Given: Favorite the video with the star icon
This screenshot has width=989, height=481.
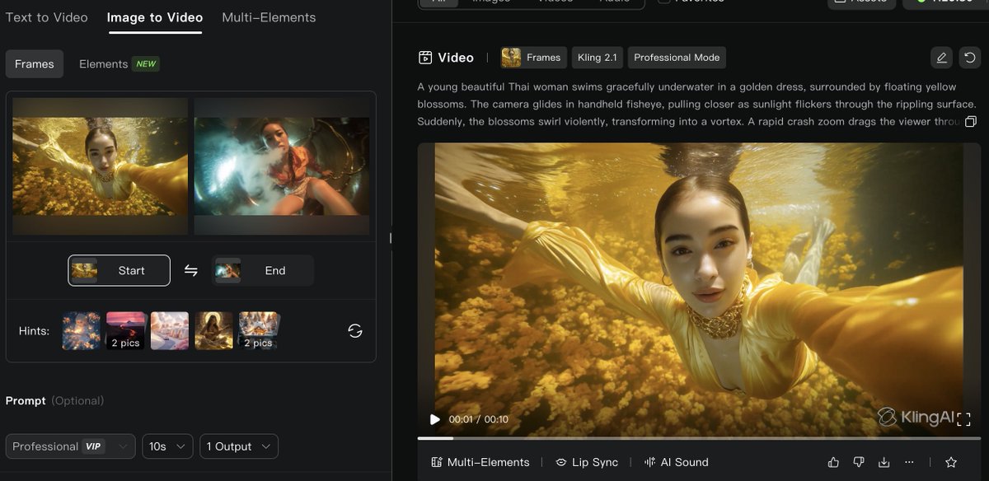Looking at the screenshot, I should pos(951,462).
